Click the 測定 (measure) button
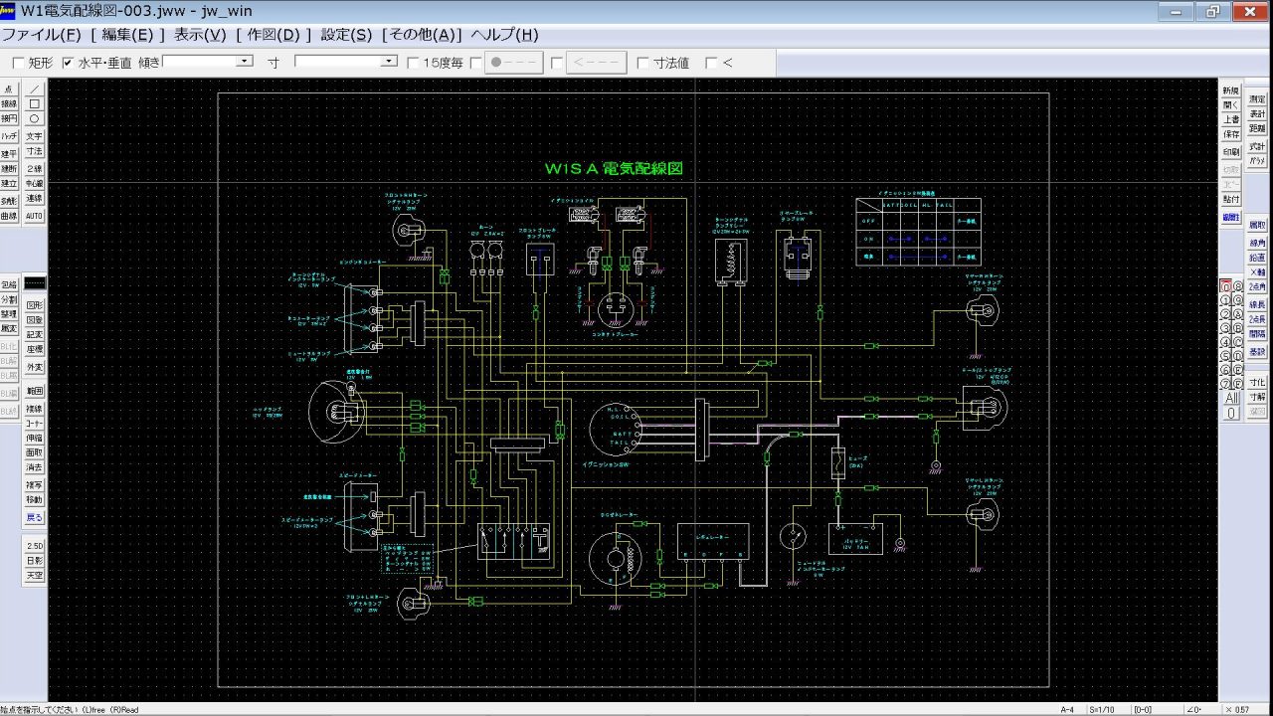The width and height of the screenshot is (1273, 716). pyautogui.click(x=1258, y=99)
